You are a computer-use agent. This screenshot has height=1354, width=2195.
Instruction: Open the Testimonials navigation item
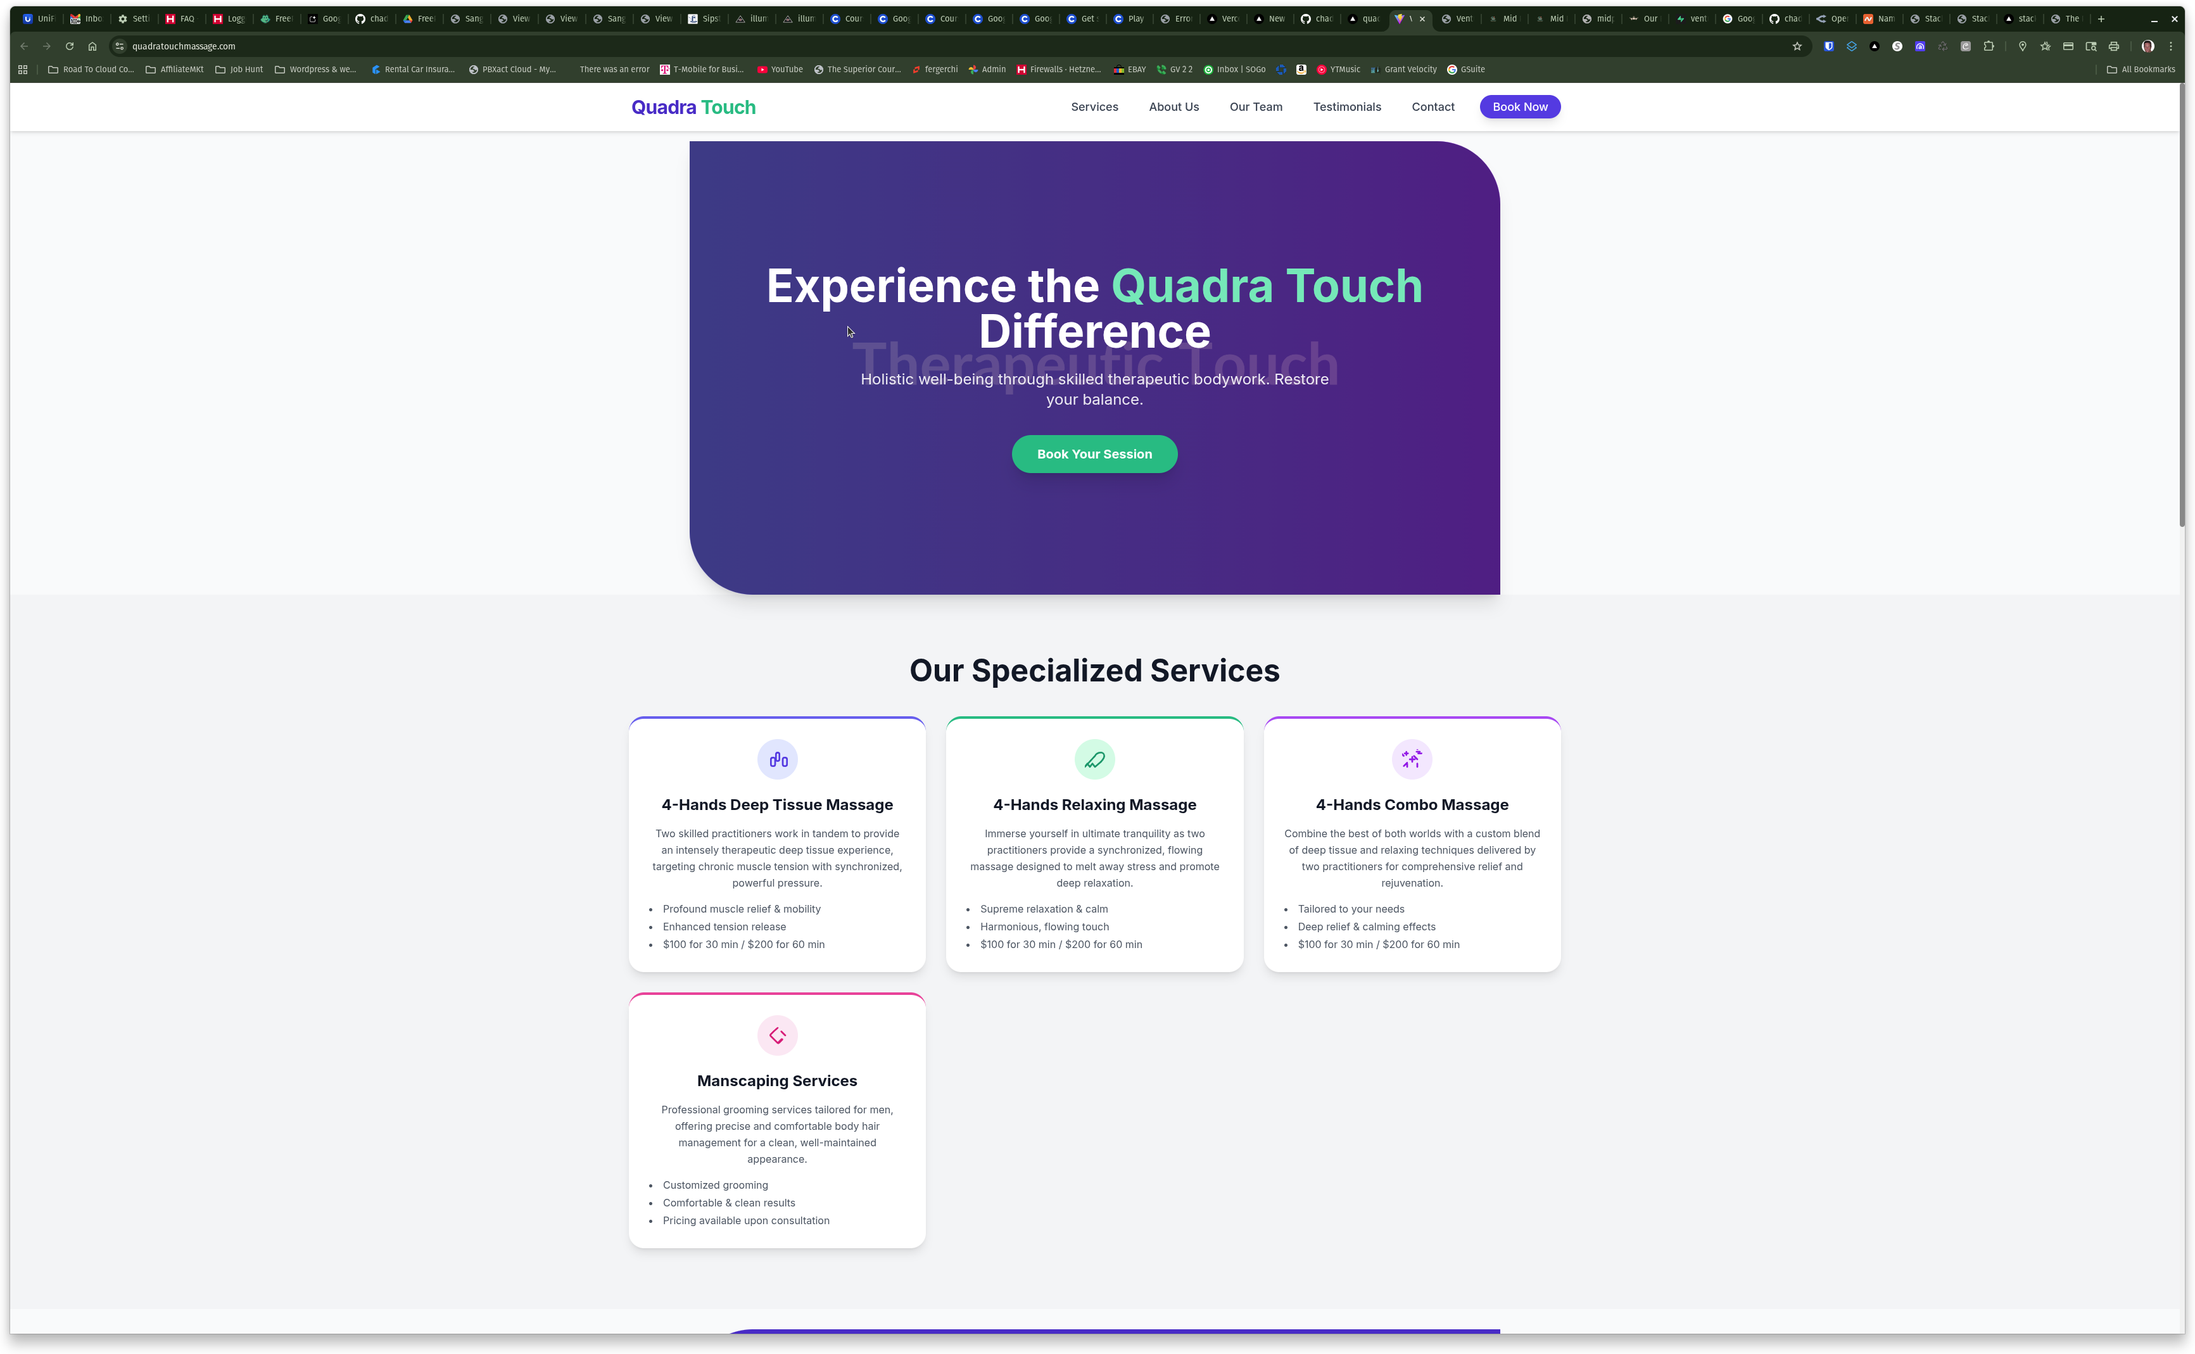click(x=1347, y=106)
